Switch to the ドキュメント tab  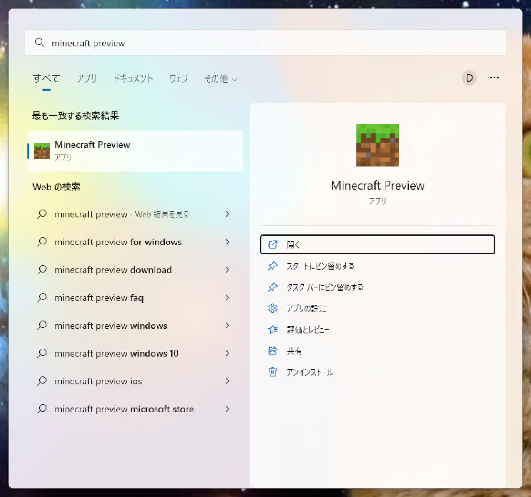point(133,78)
